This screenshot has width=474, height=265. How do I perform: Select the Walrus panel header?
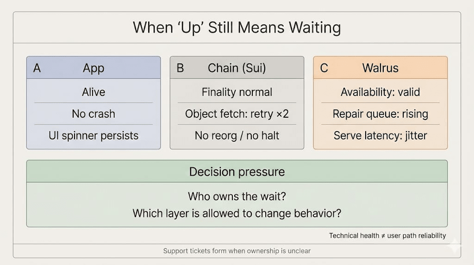380,68
